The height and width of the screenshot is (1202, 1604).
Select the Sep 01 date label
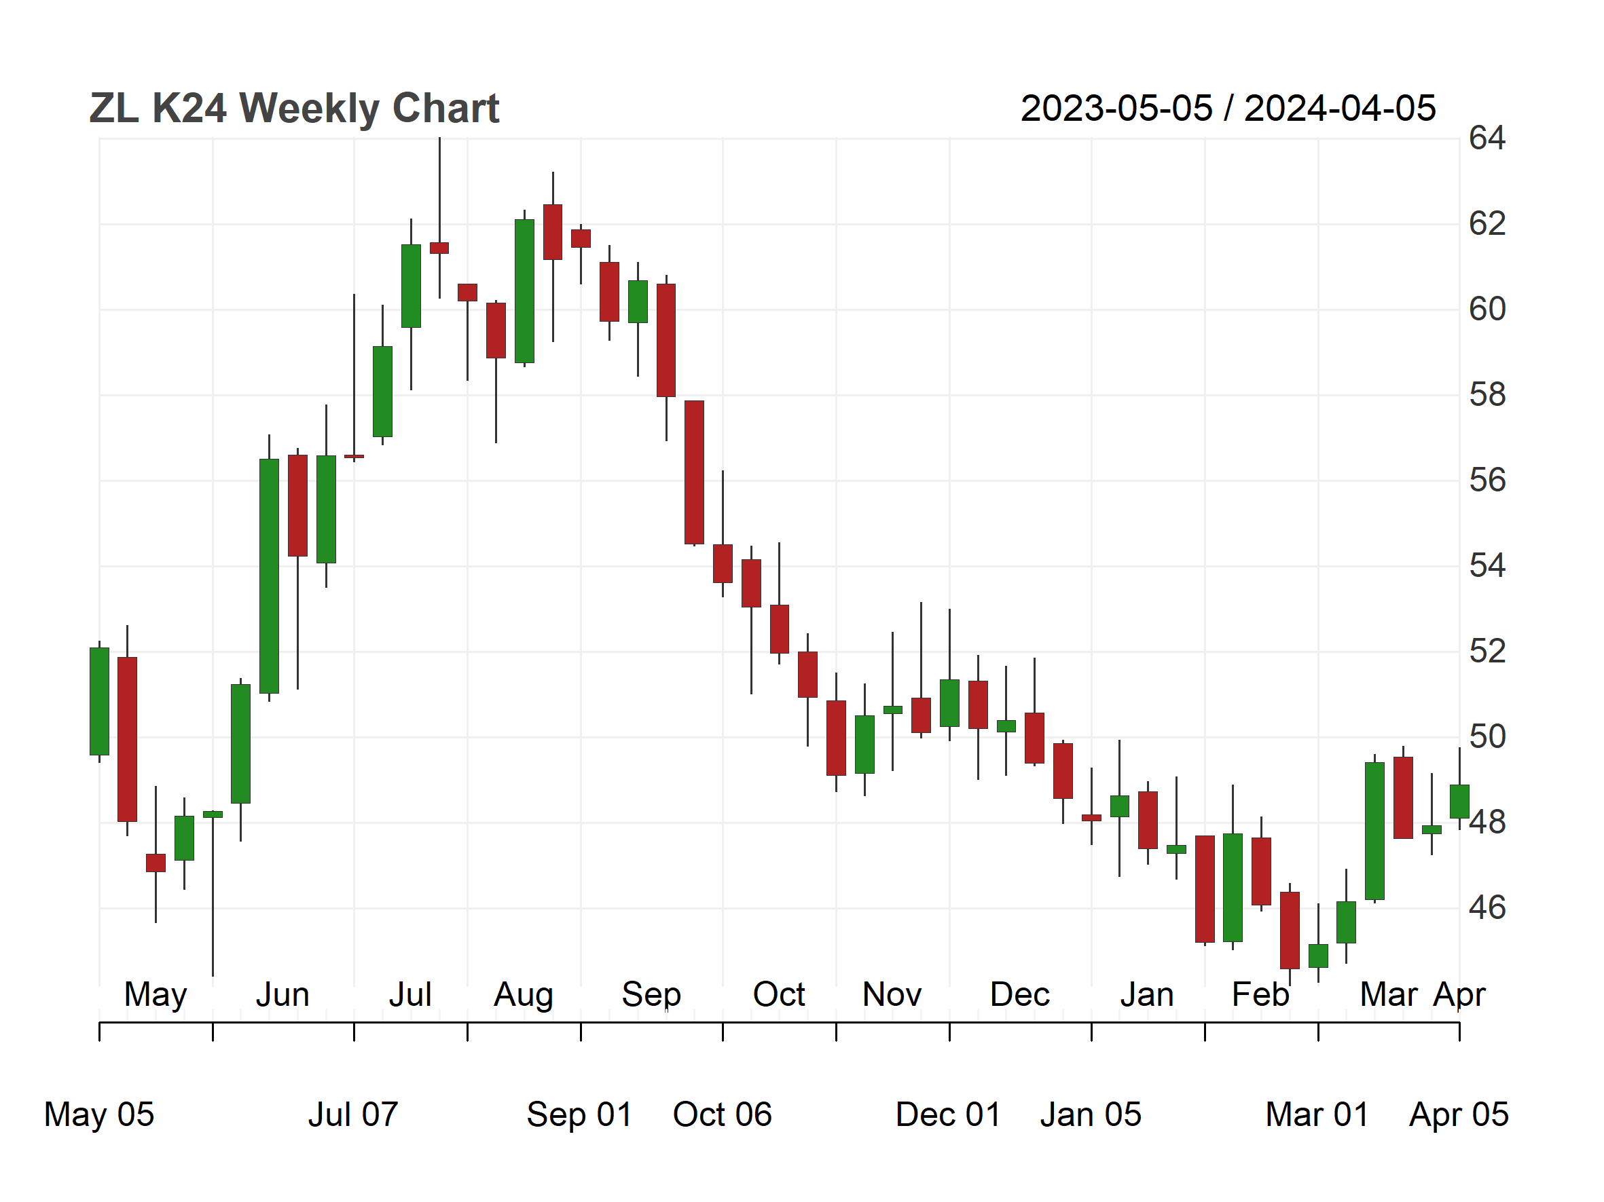point(579,1114)
